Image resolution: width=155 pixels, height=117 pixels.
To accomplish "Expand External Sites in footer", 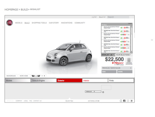I will tap(94, 101).
